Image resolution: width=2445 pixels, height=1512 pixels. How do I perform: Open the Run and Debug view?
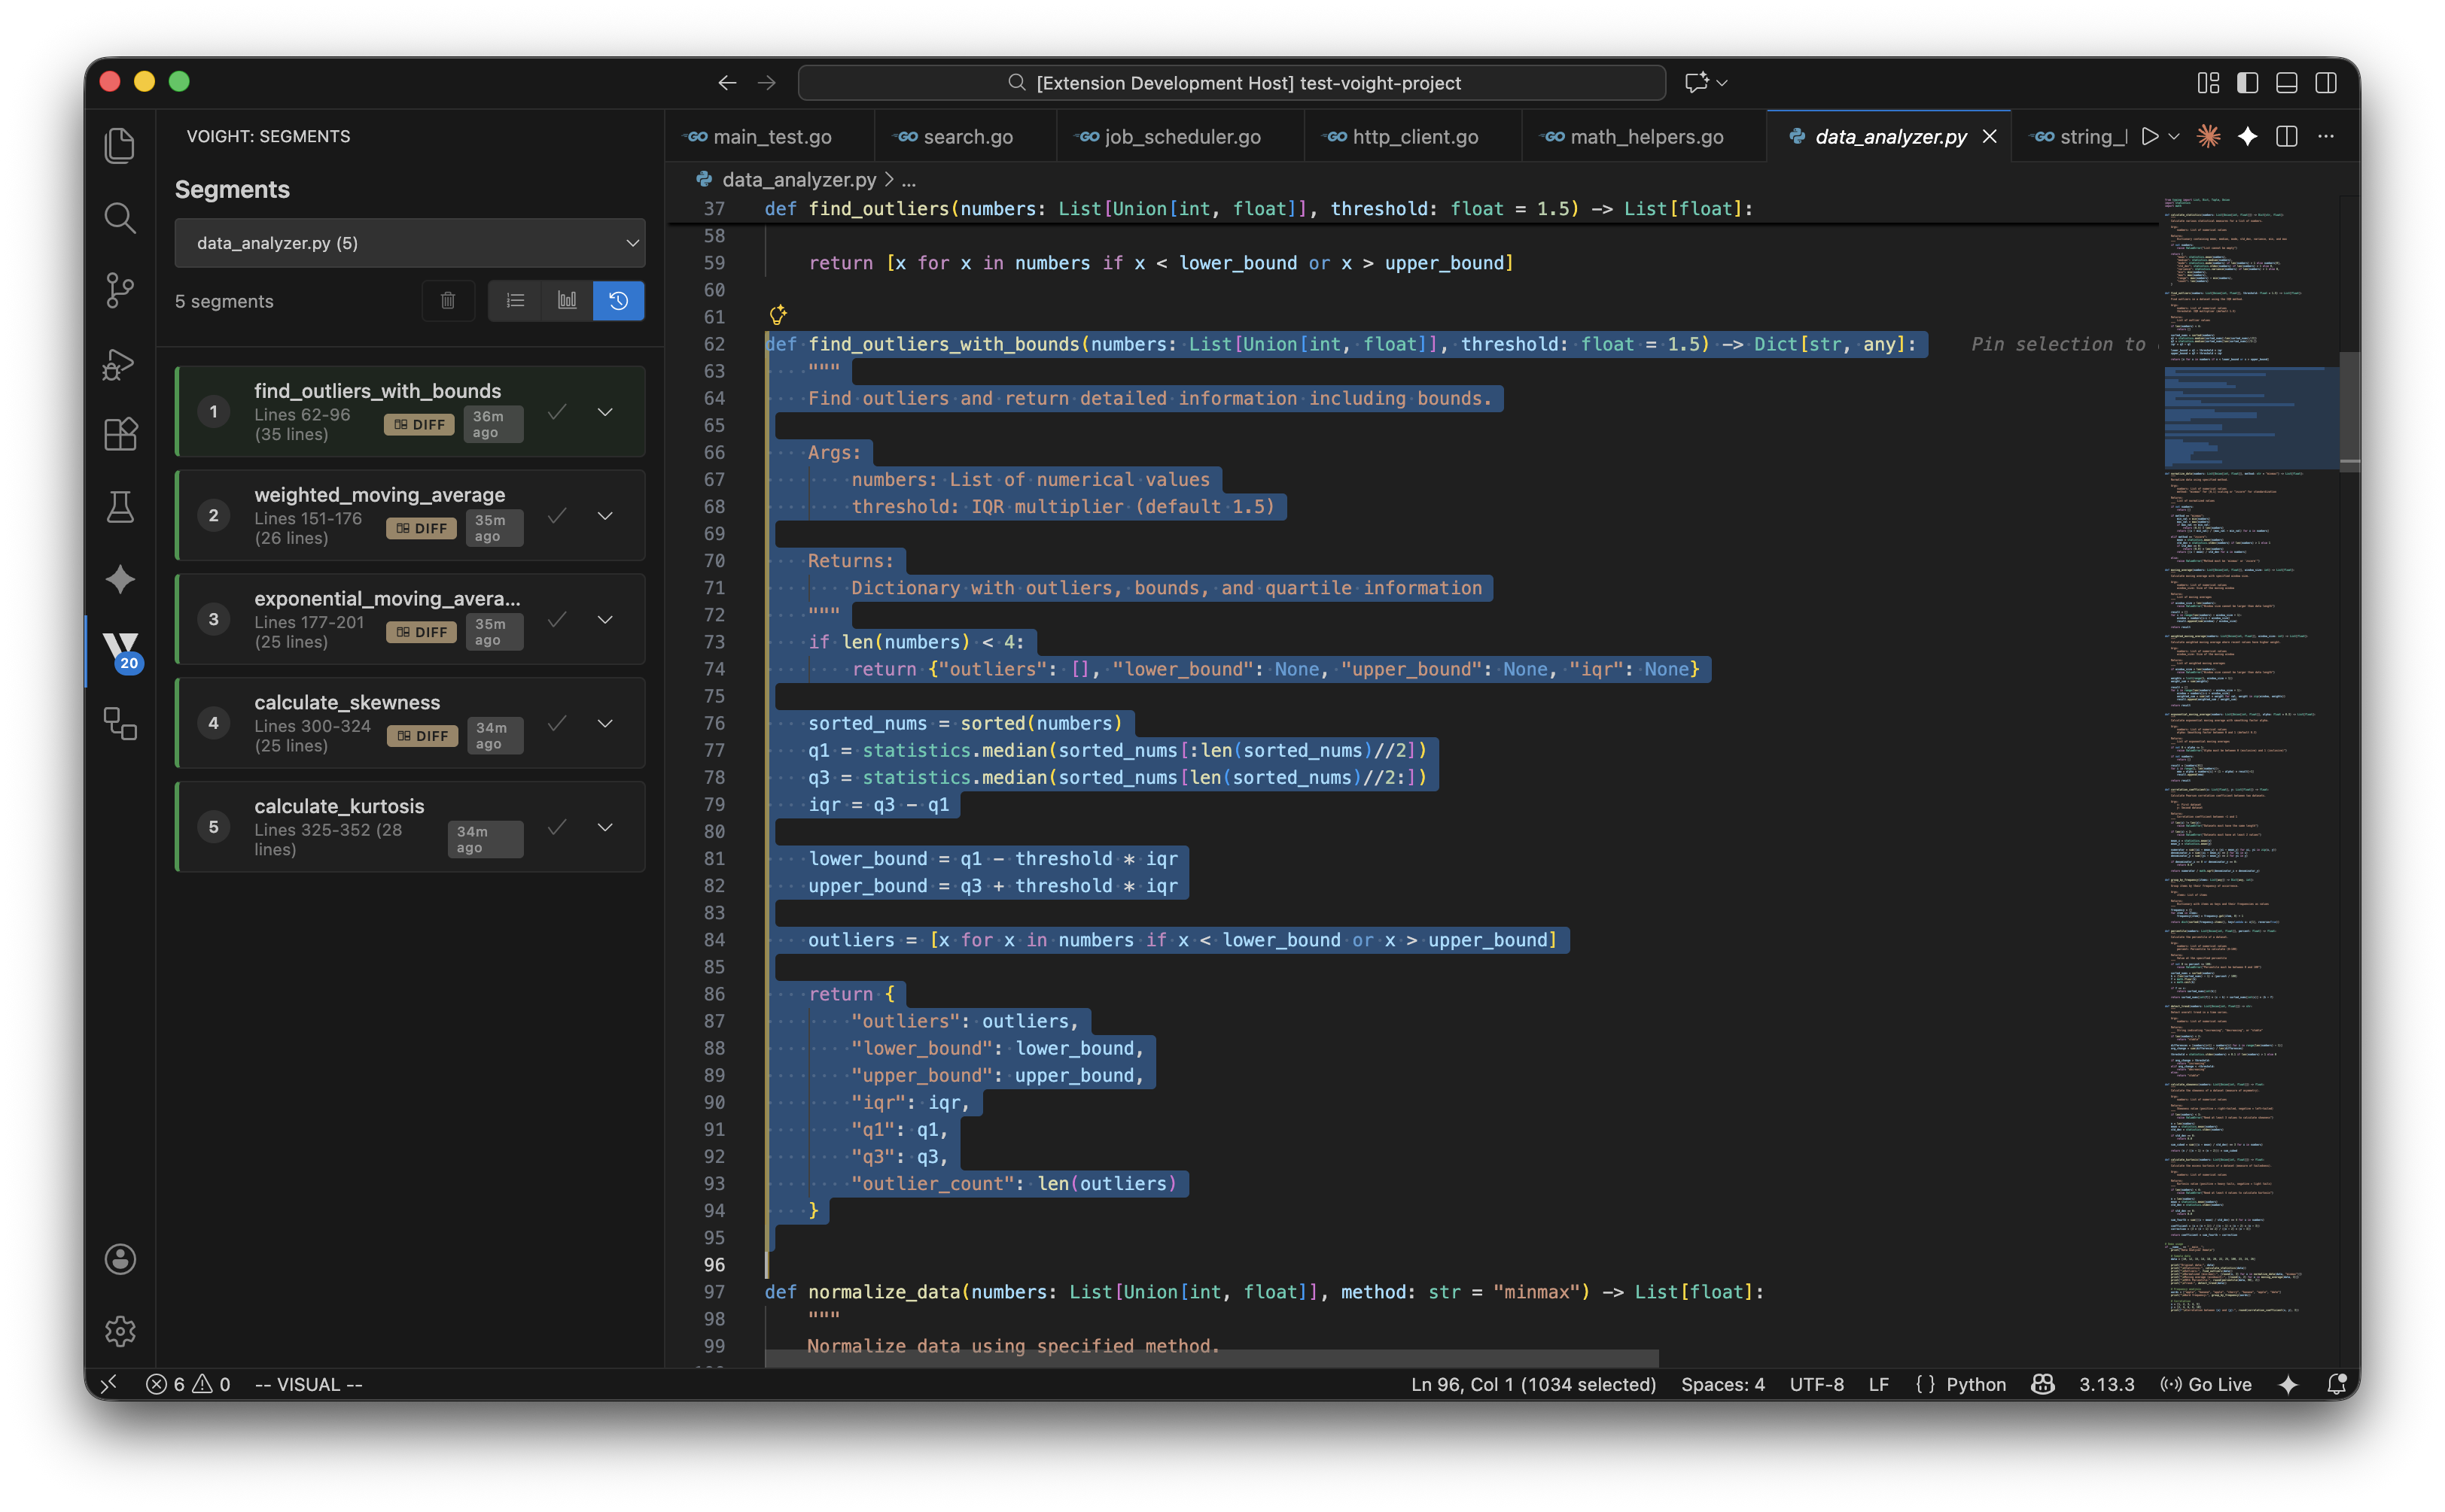click(x=120, y=364)
